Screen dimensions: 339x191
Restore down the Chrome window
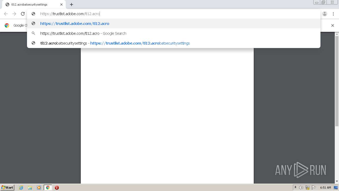tap(323, 2)
